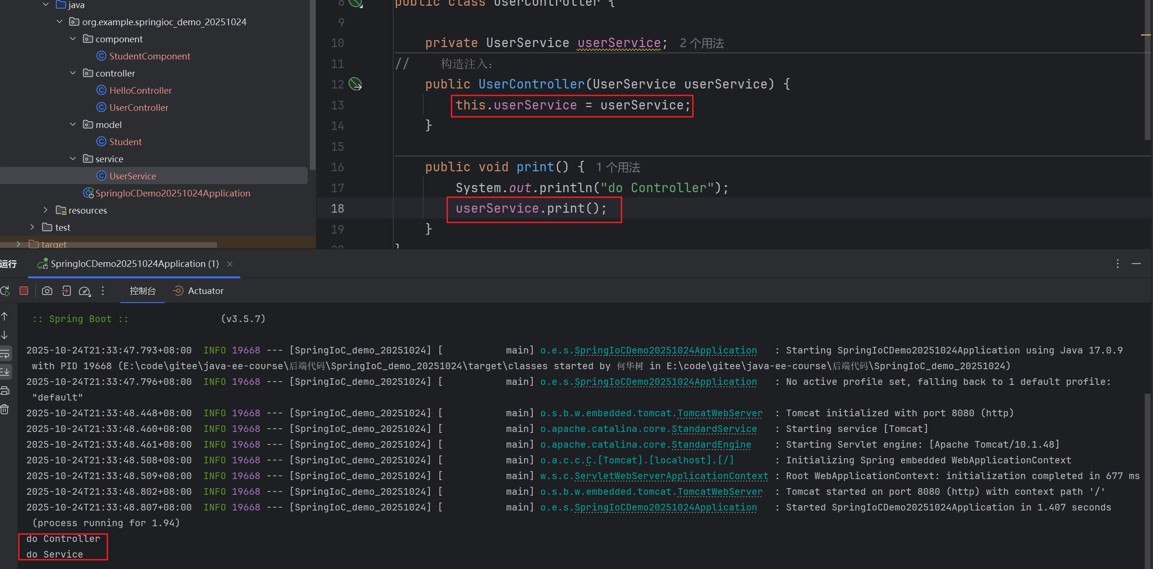Click the profiler speedometer icon

pyautogui.click(x=85, y=291)
